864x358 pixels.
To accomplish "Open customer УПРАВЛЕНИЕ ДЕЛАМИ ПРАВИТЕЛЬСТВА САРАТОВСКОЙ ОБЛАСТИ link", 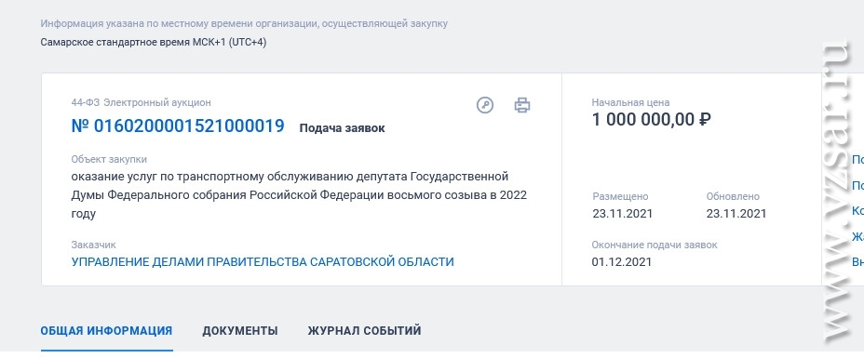I will coord(263,262).
